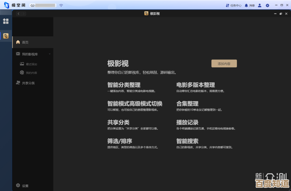Open 消息 notifications bell
Image resolution: width=291 pixels, height=191 pixels.
pos(249,6)
